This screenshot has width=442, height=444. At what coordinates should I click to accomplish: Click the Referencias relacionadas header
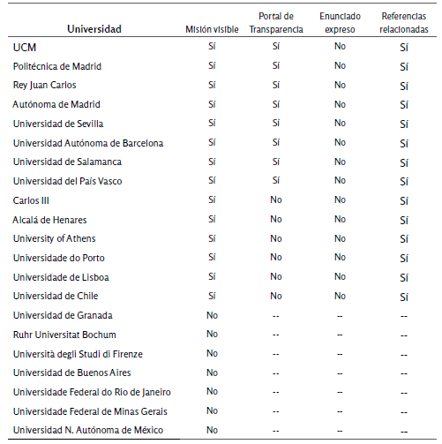404,23
